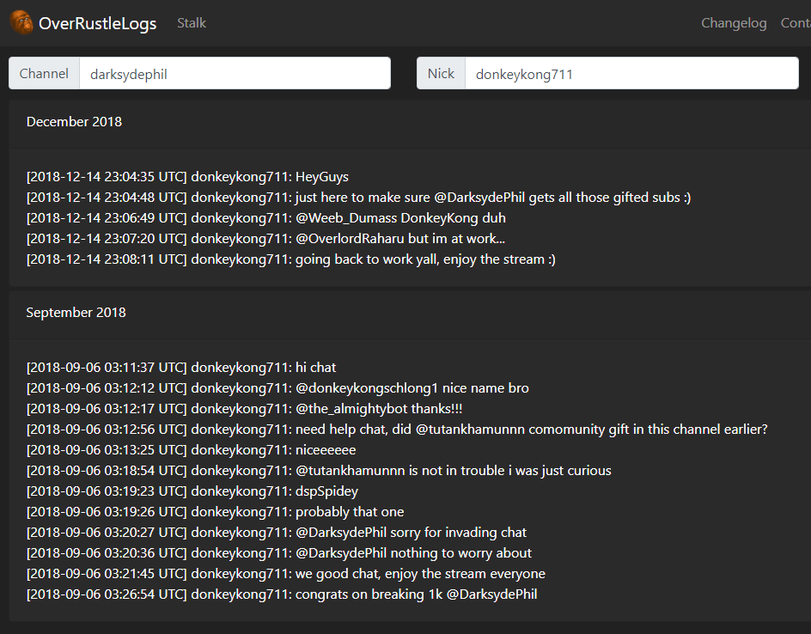Select the '@OverlordRaharu but im at work' line

(265, 239)
